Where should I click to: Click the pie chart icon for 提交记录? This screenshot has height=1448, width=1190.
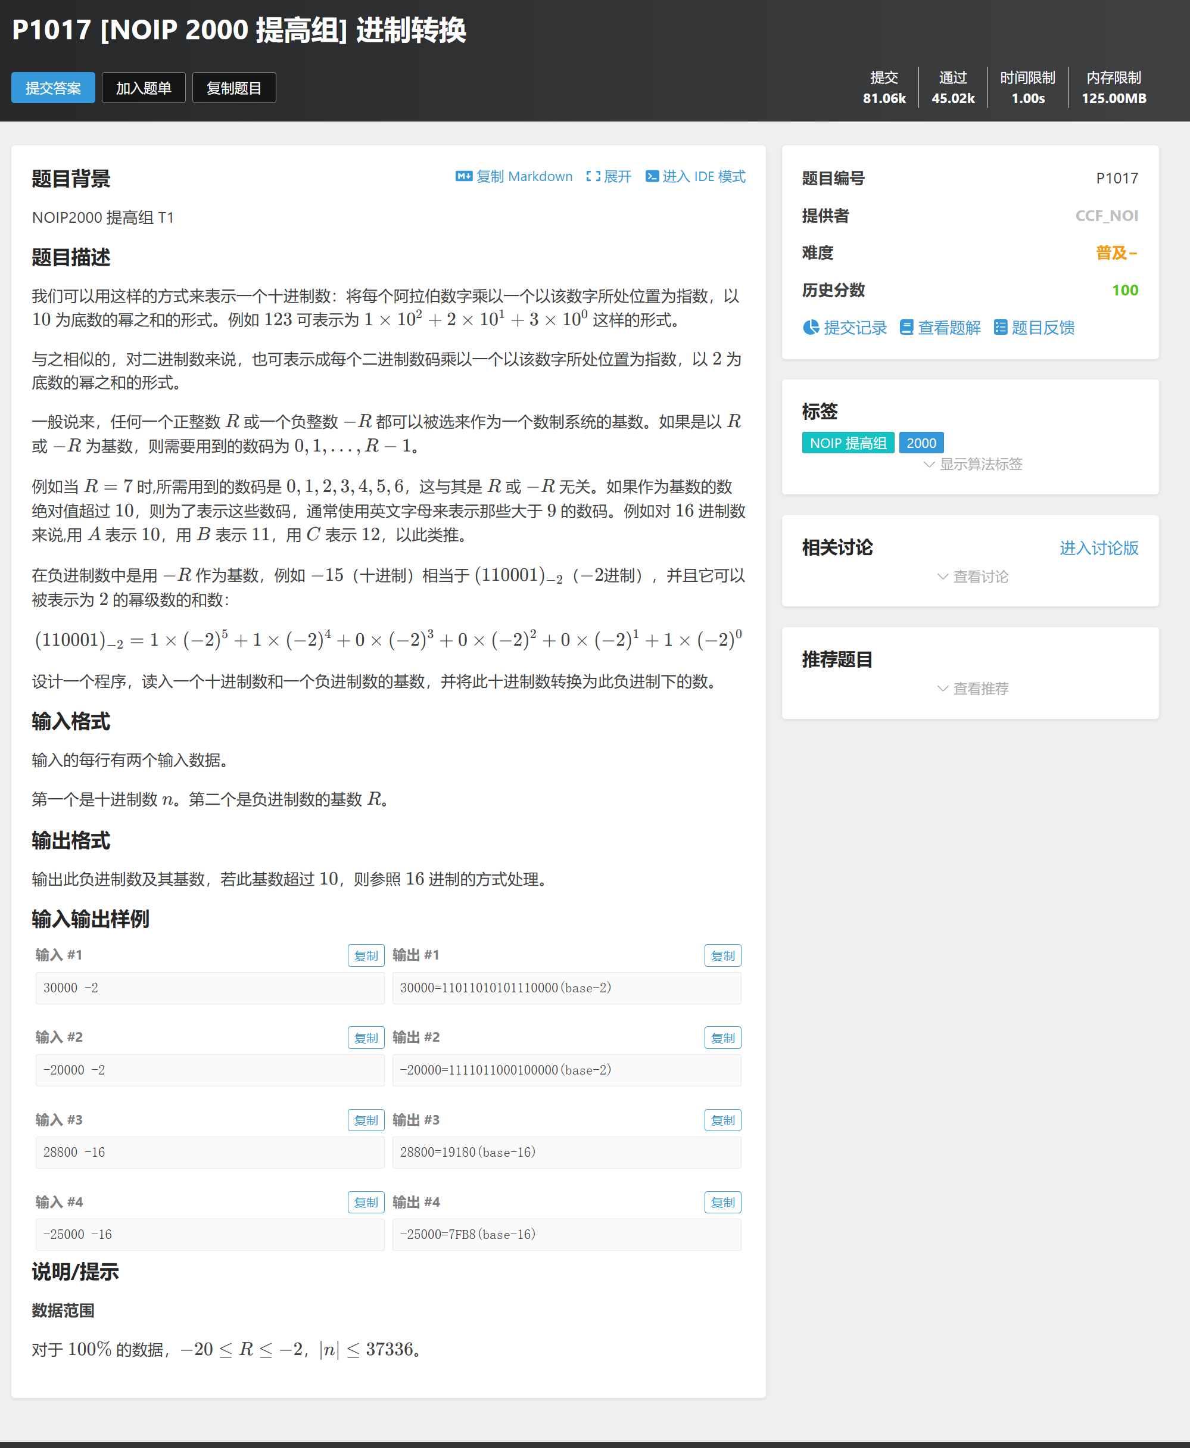pos(811,328)
